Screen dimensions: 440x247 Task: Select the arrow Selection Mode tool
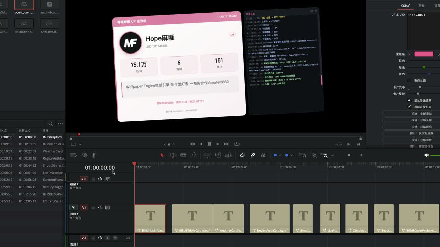[x=162, y=155]
